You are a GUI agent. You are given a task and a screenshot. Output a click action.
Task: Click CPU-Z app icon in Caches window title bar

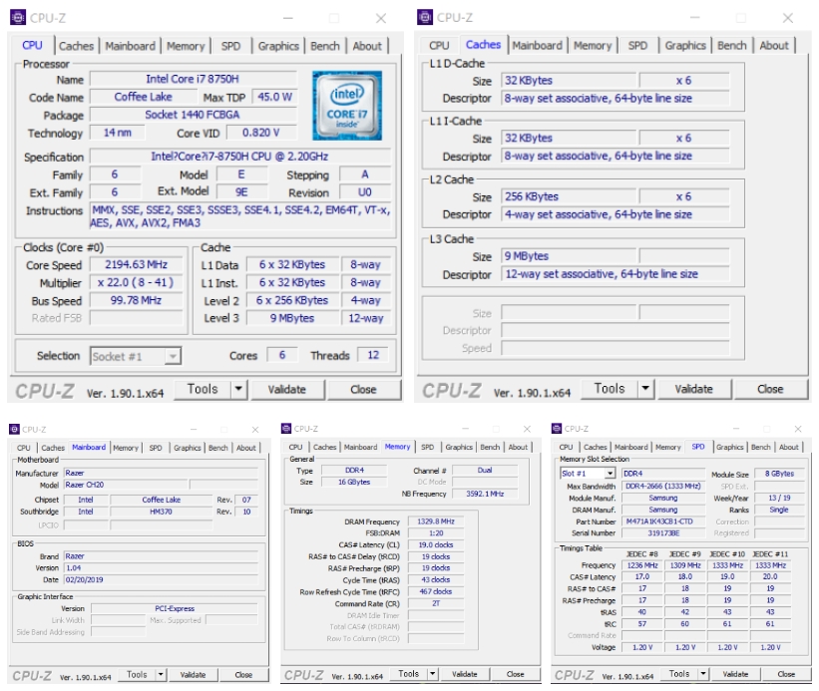click(425, 17)
